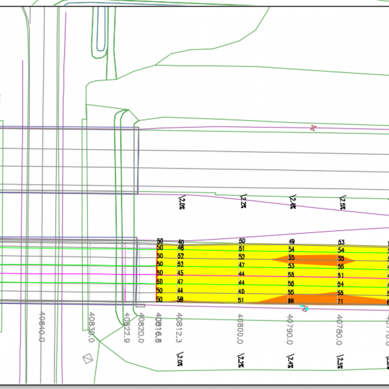Select the lower 2.2% slope arrow label
Viewport: 389px width, 389px height.
(242, 361)
